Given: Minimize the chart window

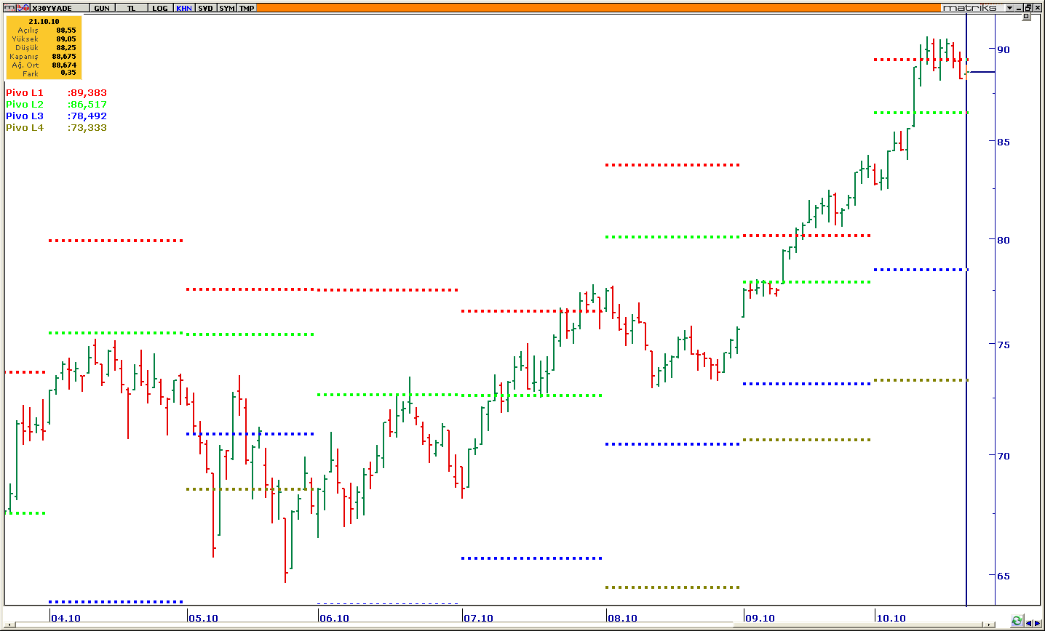Looking at the screenshot, I should click(1020, 8).
